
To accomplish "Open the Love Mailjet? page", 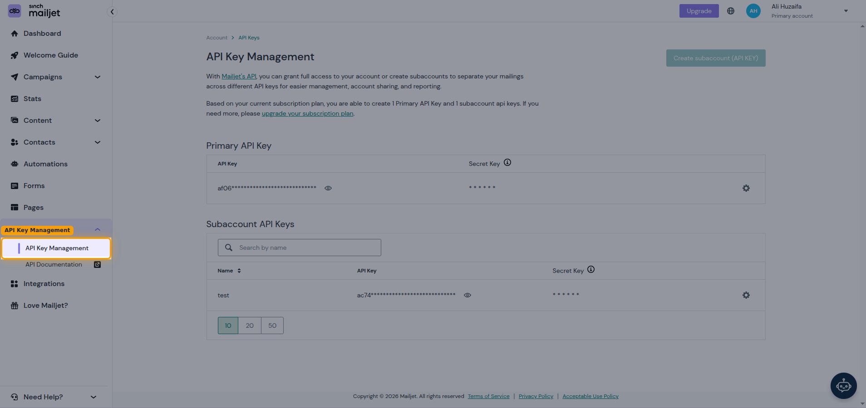I will click(46, 306).
